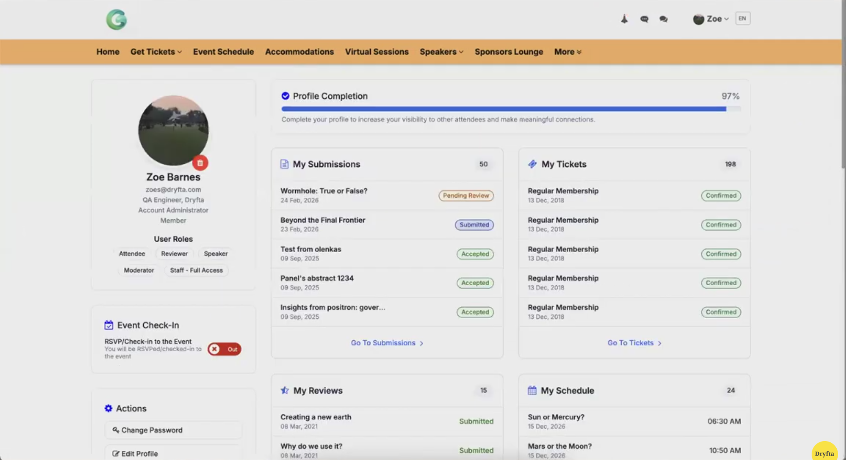Go to the Event Schedule page

pyautogui.click(x=223, y=52)
